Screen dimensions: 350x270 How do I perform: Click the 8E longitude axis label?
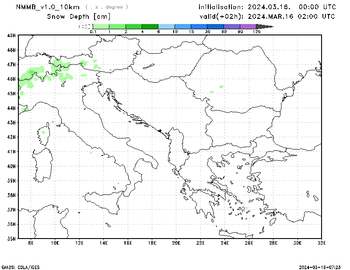(31, 243)
